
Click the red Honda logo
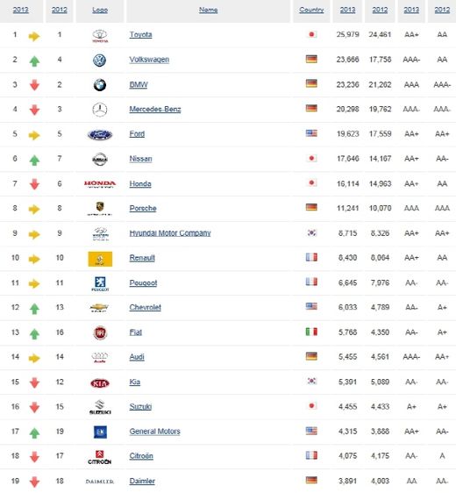coord(100,184)
